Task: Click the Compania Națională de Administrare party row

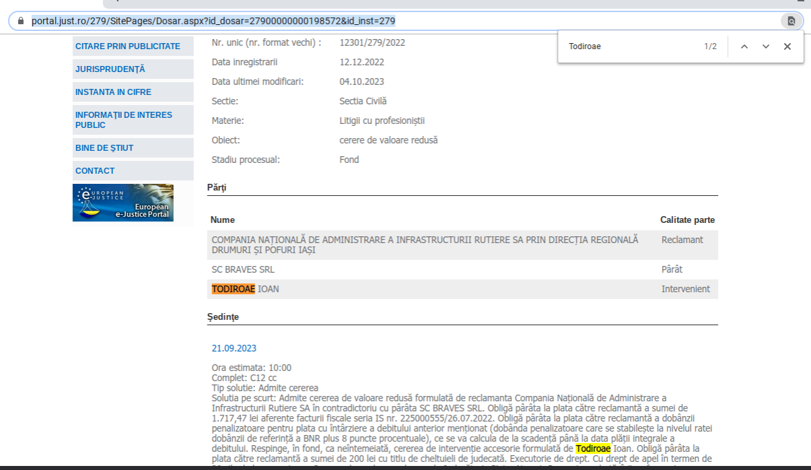Action: [x=424, y=245]
